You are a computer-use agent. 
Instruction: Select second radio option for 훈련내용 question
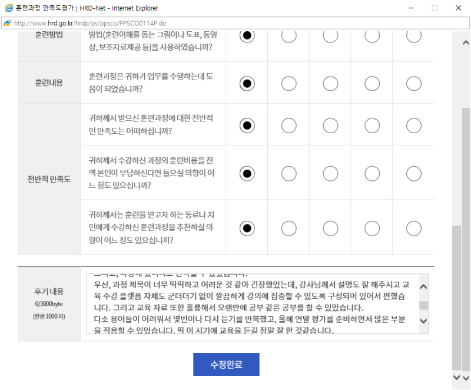pos(288,84)
